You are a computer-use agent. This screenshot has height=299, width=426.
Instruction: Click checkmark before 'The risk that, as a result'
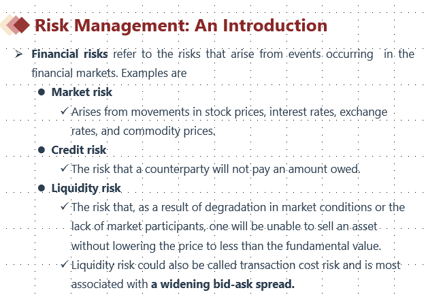click(x=64, y=206)
